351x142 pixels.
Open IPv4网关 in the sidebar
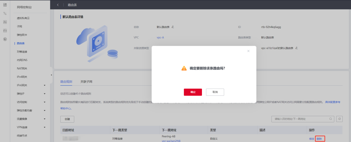click(x=22, y=77)
